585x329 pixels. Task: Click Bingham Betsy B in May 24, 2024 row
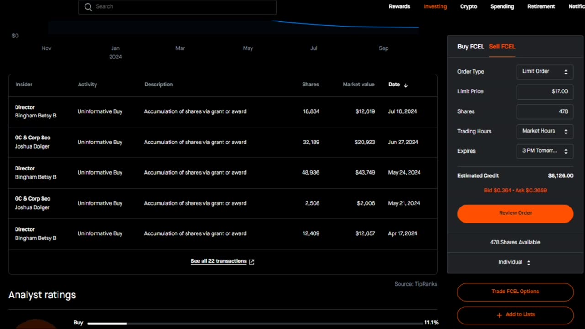coord(36,177)
